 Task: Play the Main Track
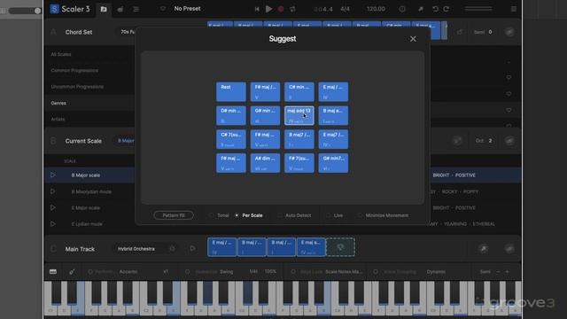click(192, 248)
